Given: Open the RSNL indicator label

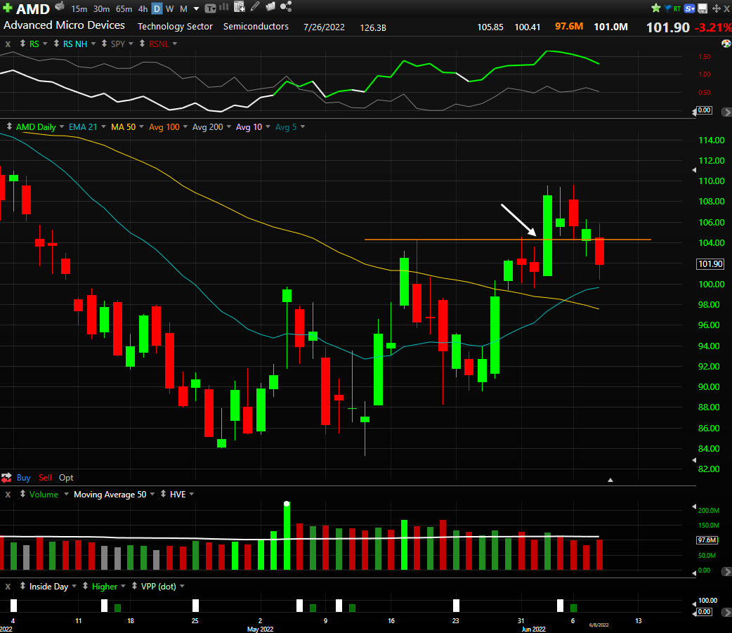Looking at the screenshot, I should [159, 44].
